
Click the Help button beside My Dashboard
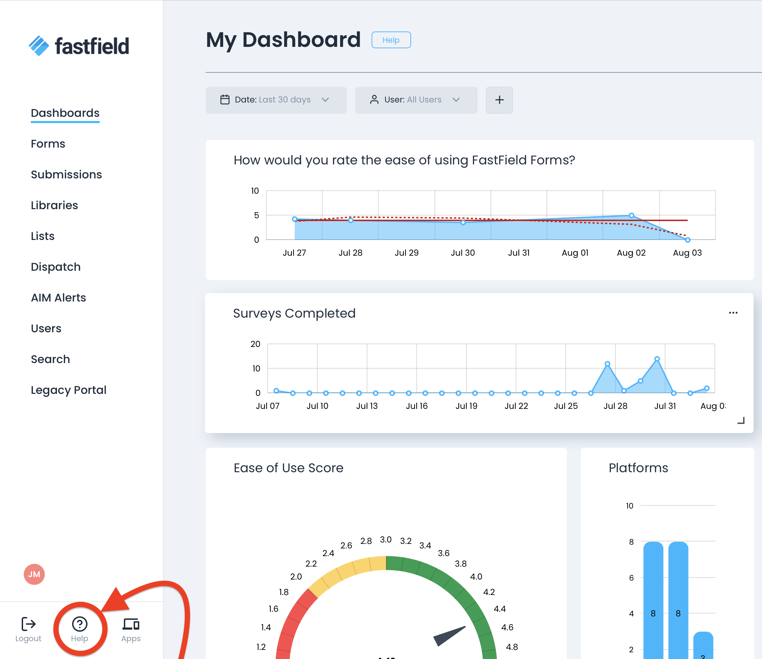[x=390, y=40]
